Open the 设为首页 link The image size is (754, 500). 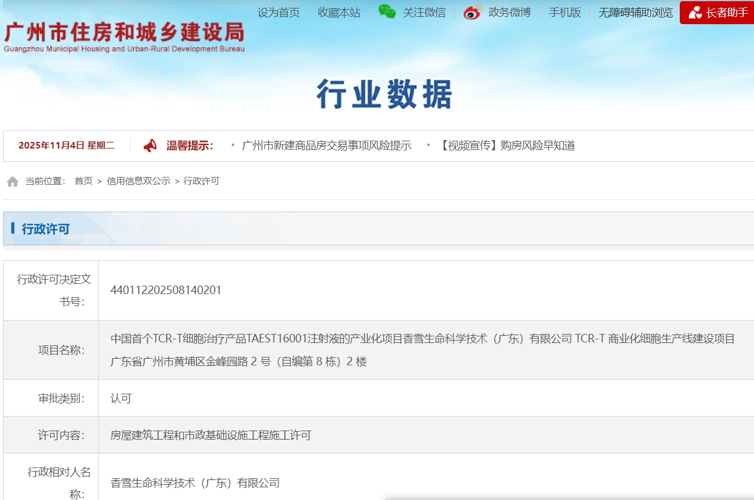click(x=278, y=13)
